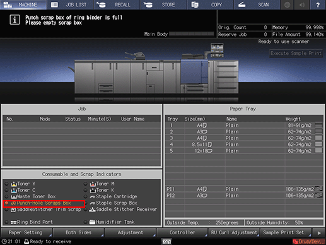Click the speaker volume icon
Image resolution: width=326 pixels, height=245 pixels.
coord(302,4)
